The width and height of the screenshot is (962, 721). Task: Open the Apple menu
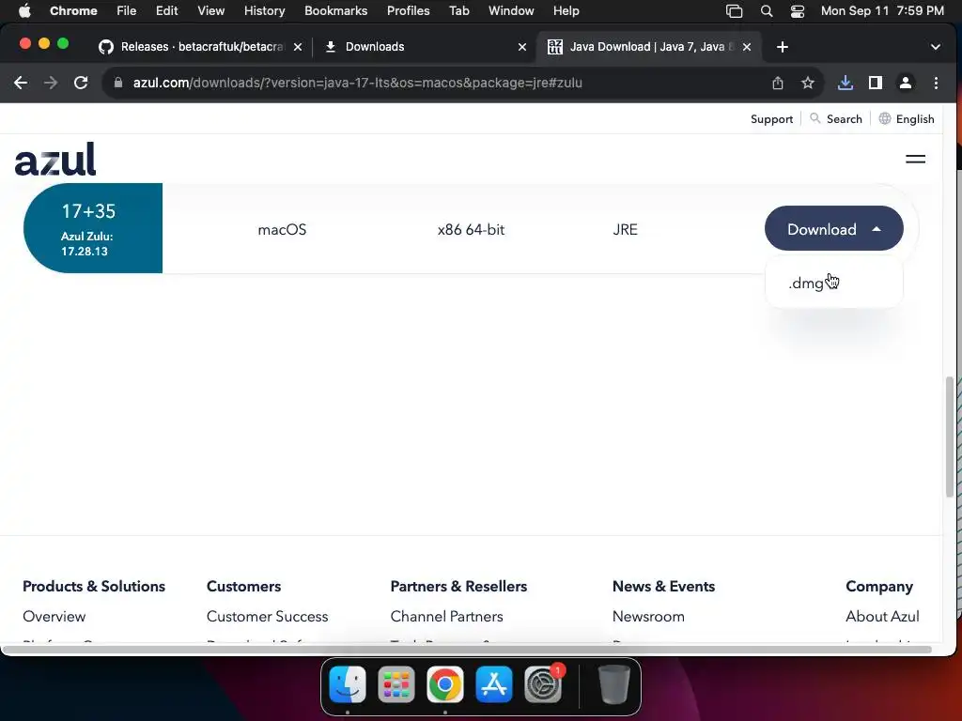point(24,11)
